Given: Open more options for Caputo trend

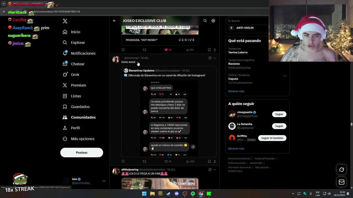Looking at the screenshot, I should [285, 76].
